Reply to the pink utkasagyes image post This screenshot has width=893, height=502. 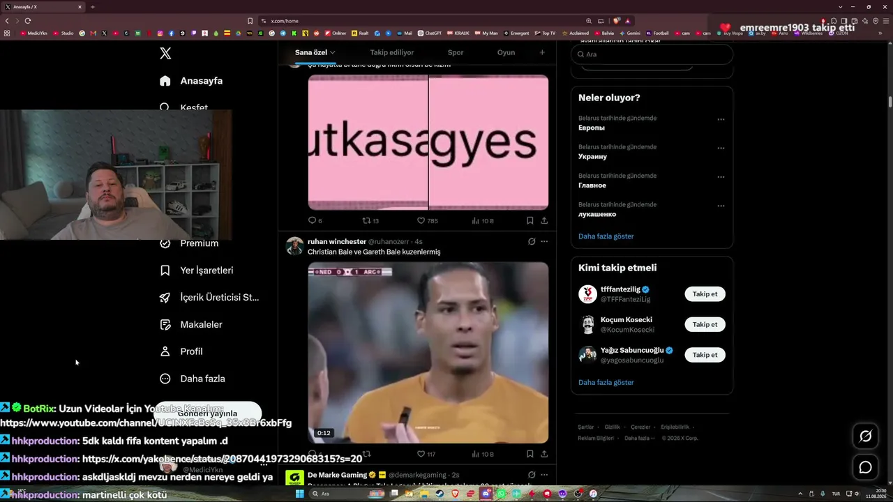point(315,220)
